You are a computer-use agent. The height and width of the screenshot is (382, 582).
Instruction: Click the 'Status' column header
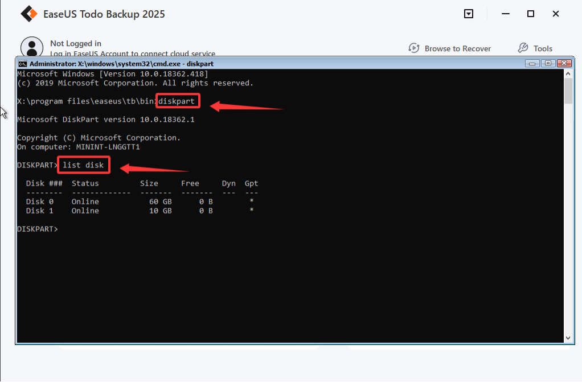[x=85, y=183]
